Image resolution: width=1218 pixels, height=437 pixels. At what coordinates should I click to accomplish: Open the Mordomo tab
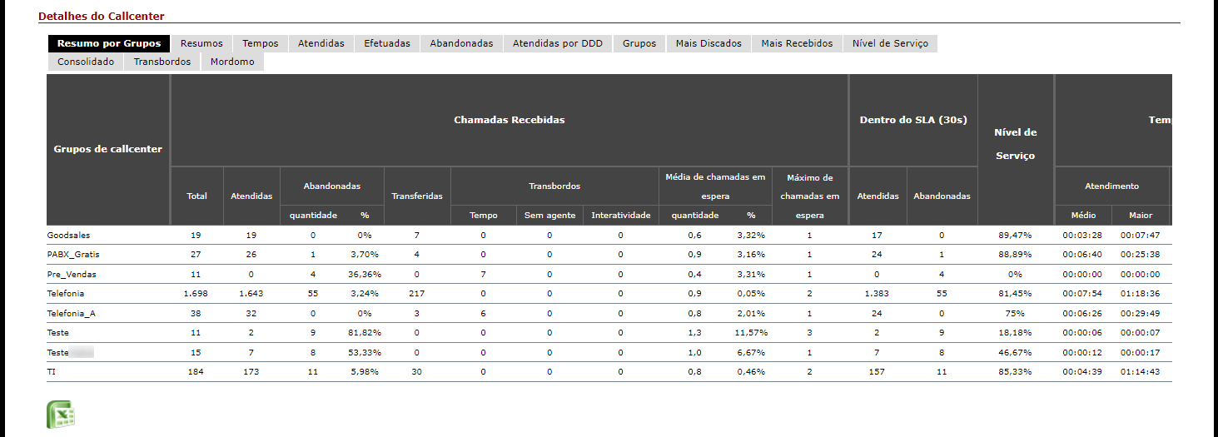pos(232,62)
